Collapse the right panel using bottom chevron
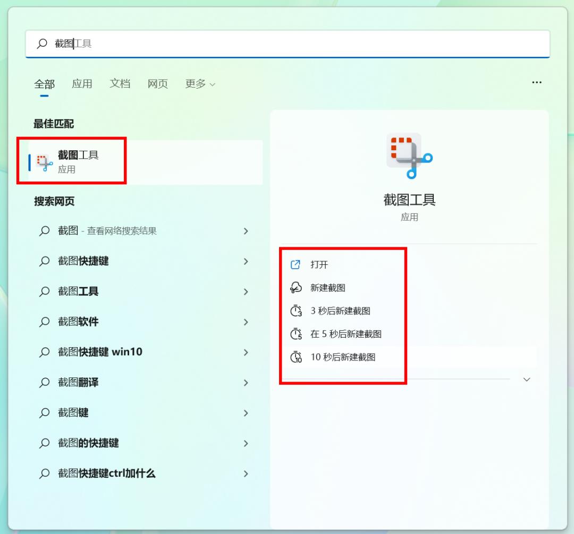574x534 pixels. [x=526, y=379]
